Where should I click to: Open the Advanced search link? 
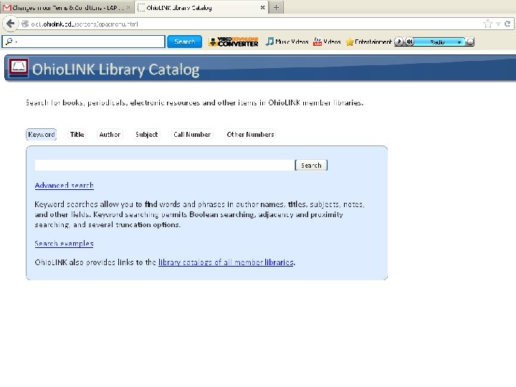(64, 186)
